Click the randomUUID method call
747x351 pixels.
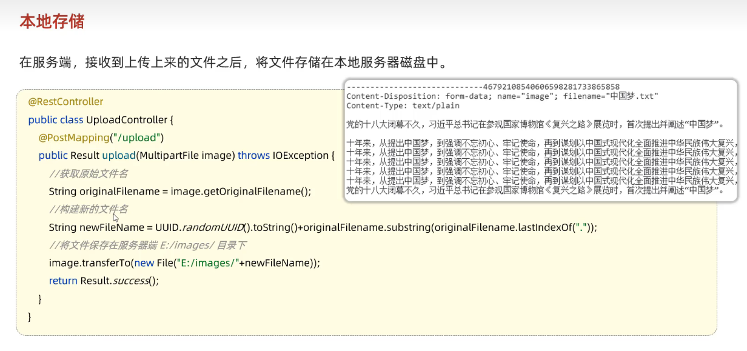coord(215,227)
